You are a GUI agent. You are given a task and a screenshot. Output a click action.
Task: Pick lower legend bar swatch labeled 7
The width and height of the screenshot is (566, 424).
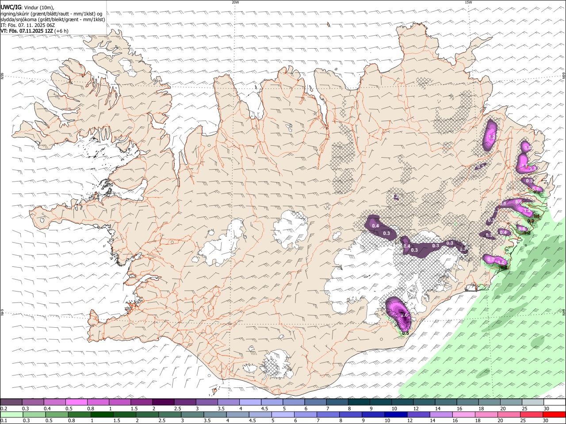coord(328,415)
